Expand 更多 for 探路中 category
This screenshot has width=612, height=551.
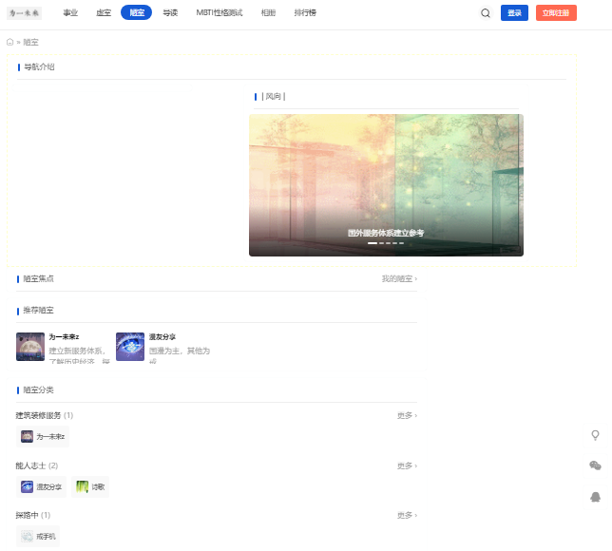[407, 516]
